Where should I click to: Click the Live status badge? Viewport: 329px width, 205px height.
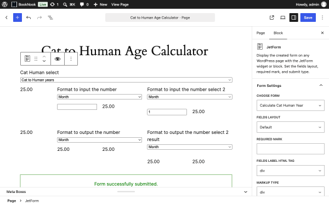tap(43, 4)
